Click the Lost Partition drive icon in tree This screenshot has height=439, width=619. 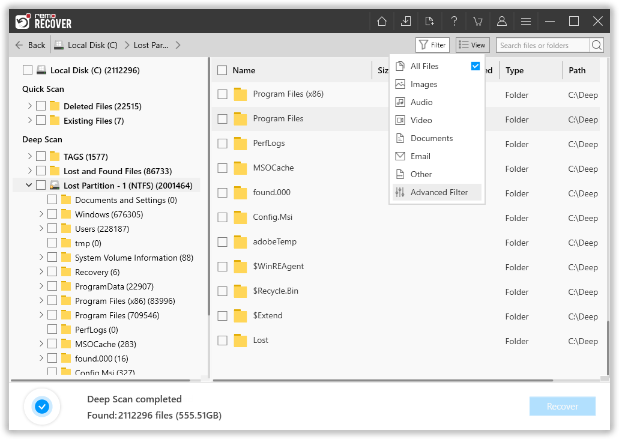(x=55, y=185)
